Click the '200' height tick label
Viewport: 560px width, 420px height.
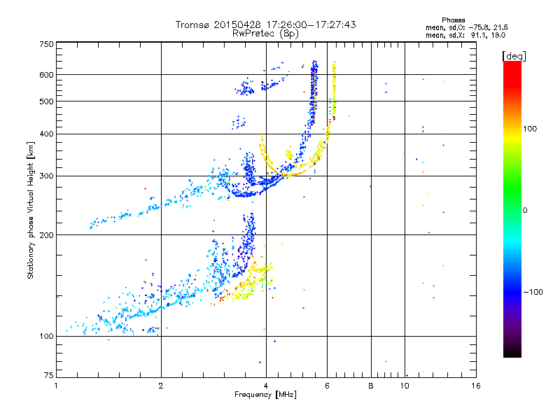pos(46,235)
